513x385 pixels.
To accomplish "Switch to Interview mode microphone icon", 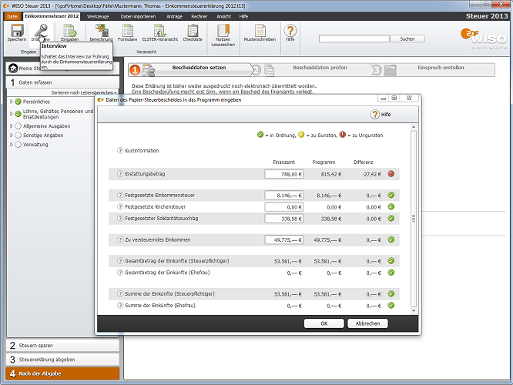I will [x=41, y=31].
